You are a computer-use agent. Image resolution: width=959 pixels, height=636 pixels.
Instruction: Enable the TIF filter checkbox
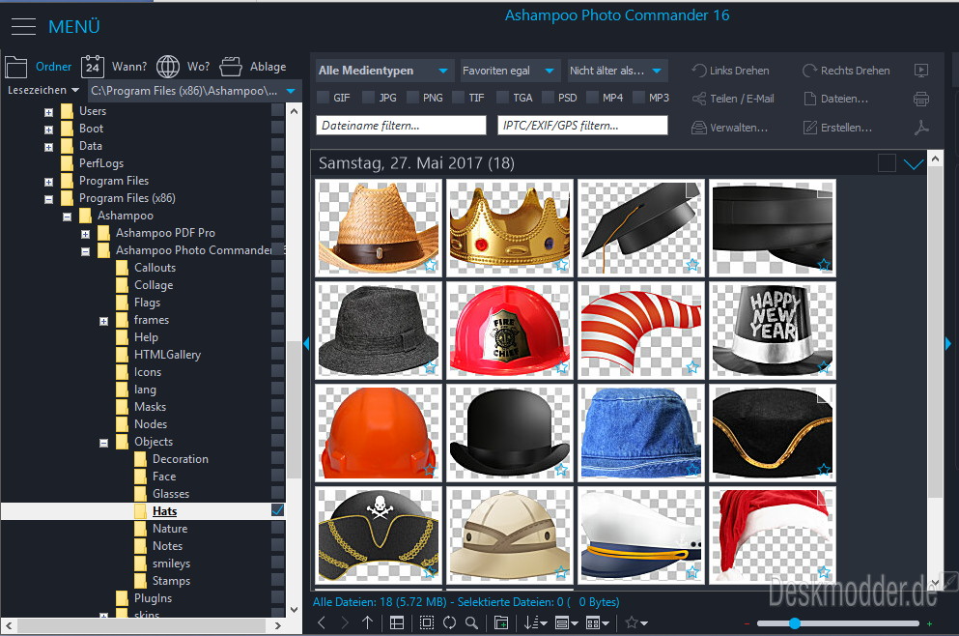point(458,98)
